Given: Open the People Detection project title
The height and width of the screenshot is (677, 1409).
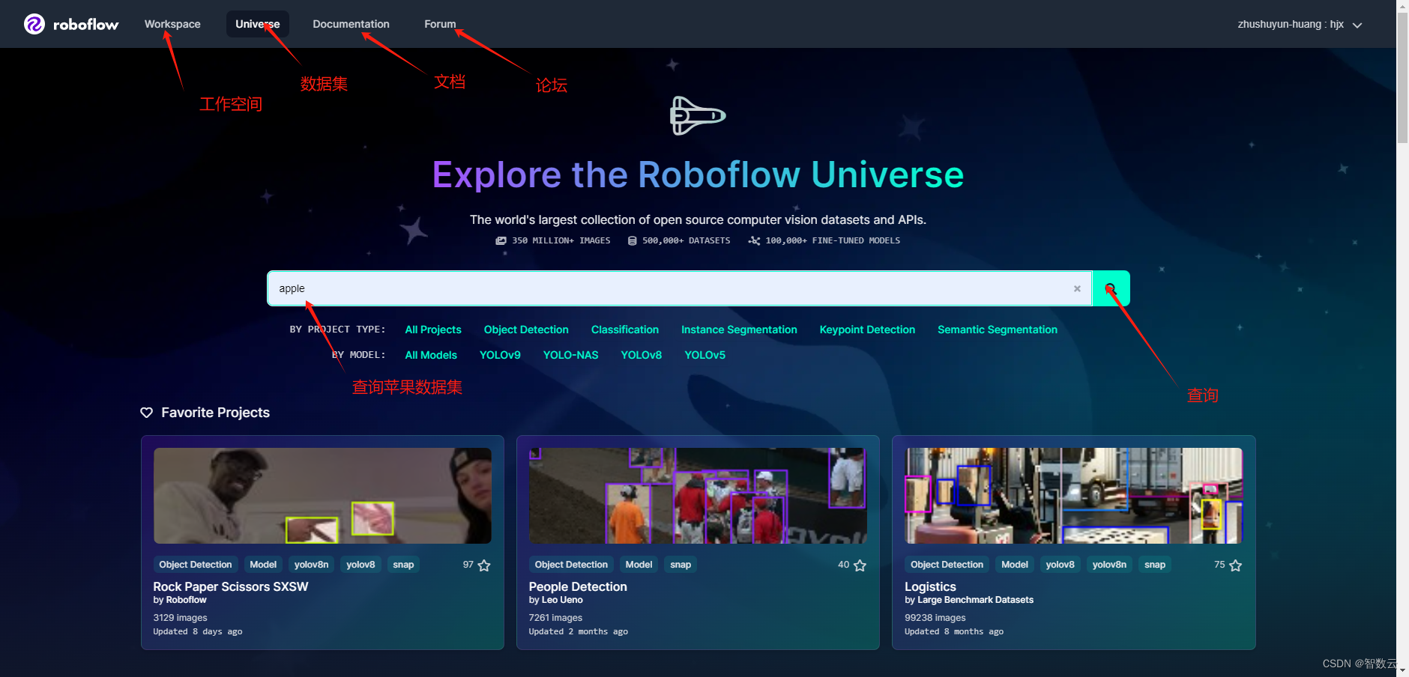Looking at the screenshot, I should (x=578, y=586).
